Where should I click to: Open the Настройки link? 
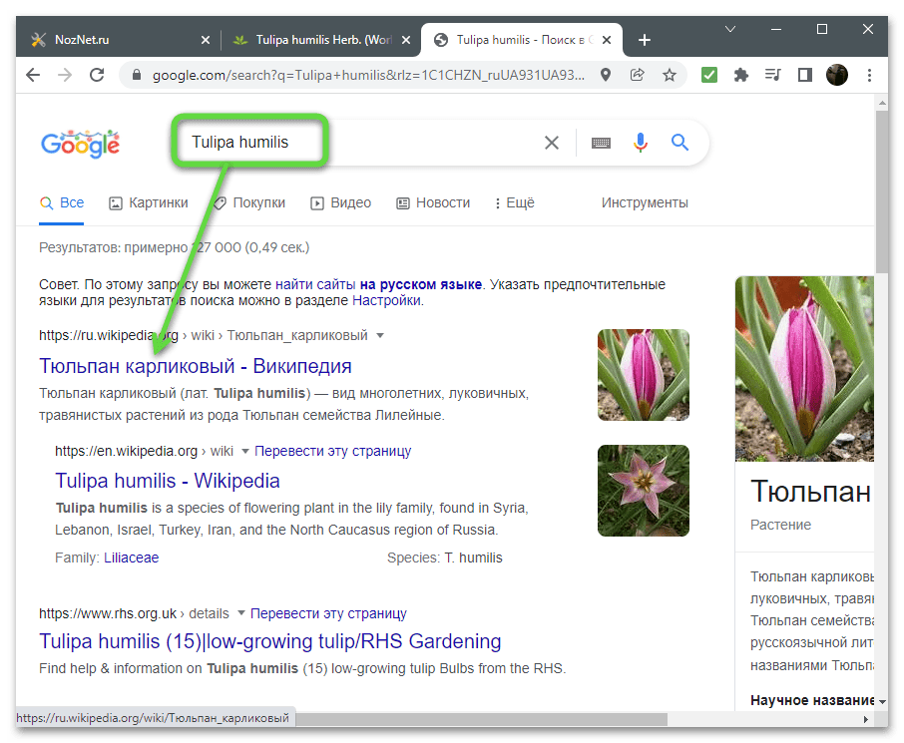tap(386, 300)
